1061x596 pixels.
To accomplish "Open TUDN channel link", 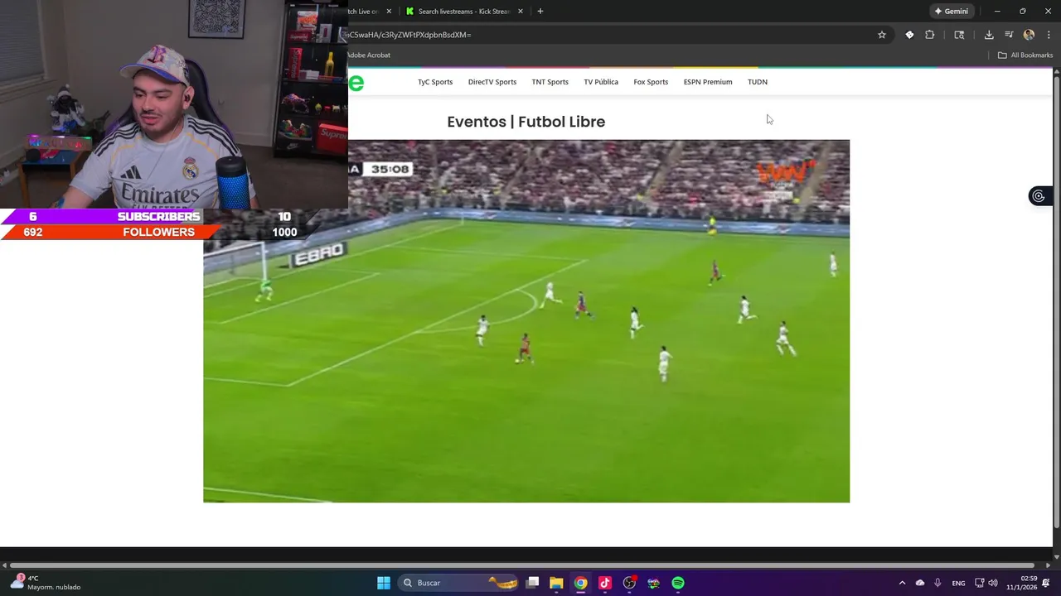I will pyautogui.click(x=758, y=82).
